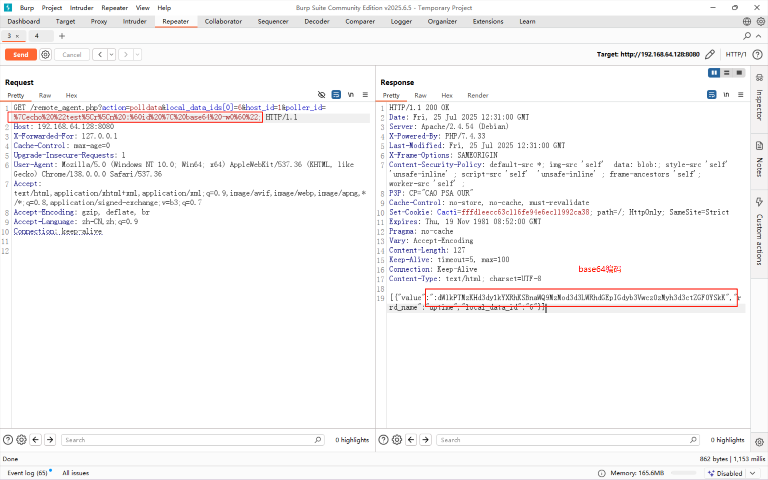Select side-by-side layout view
Viewport: 768px width, 480px height.
714,73
